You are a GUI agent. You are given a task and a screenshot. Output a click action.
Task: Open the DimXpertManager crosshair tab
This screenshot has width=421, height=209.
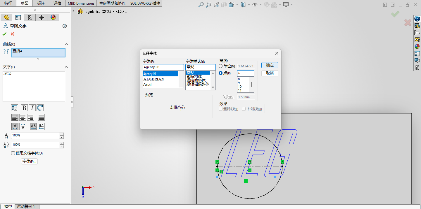pos(42,17)
